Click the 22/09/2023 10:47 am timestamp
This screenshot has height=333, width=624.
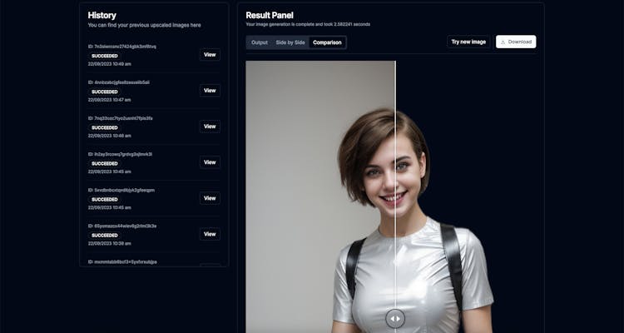(110, 100)
